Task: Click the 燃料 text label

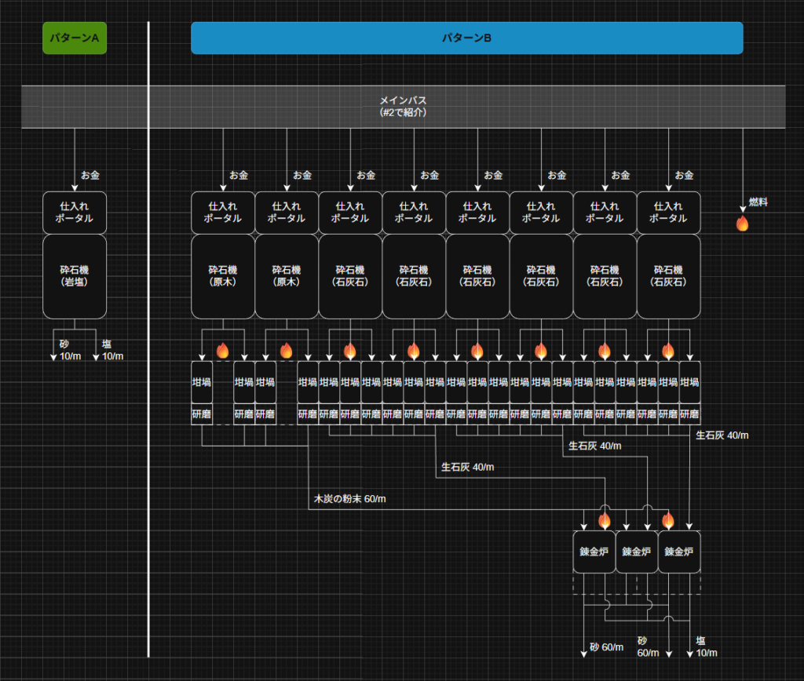Action: [758, 202]
